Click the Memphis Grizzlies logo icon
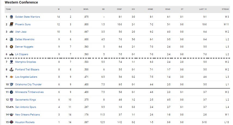The height and width of the screenshot is (125, 233). coord(11,62)
